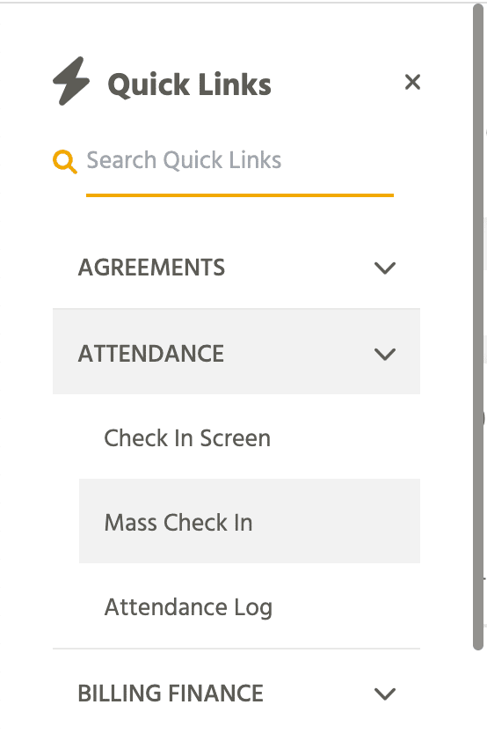Expand the BILLING FINANCE section chevron

385,694
